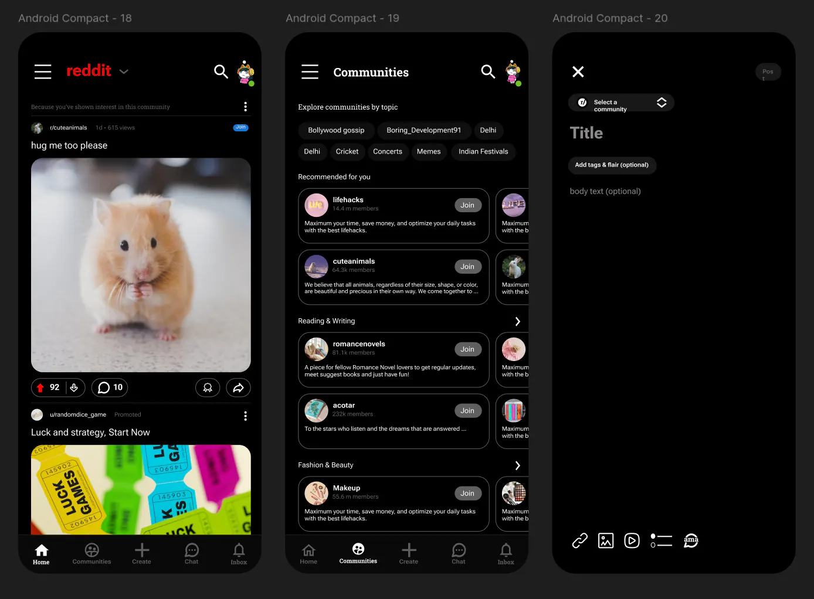Tap Create tab on home screen
This screenshot has width=814, height=599.
tap(141, 554)
